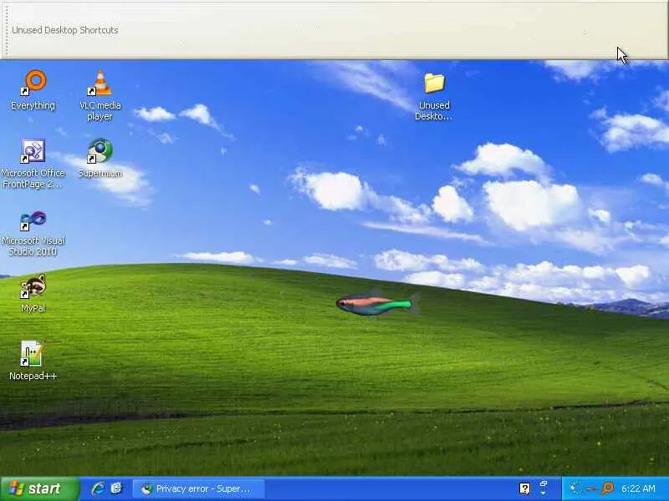
Task: Select the MyPal desktop shortcut
Action: tap(33, 293)
